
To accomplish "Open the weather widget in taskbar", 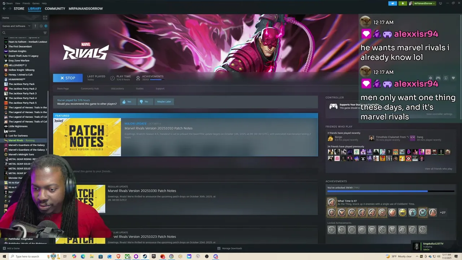I will 398,256.
